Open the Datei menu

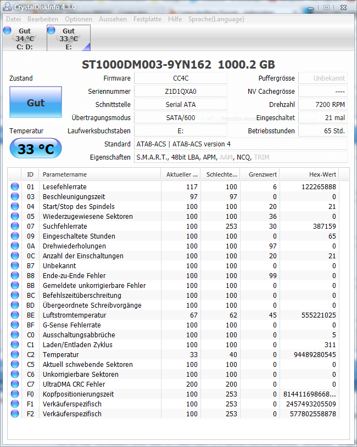tap(13, 19)
